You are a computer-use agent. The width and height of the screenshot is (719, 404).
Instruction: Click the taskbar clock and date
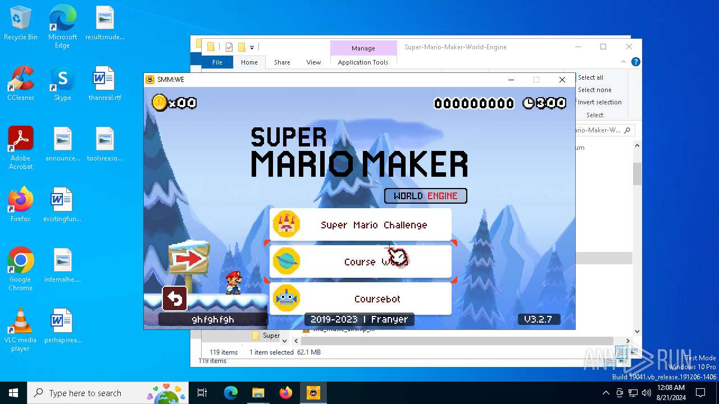671,393
